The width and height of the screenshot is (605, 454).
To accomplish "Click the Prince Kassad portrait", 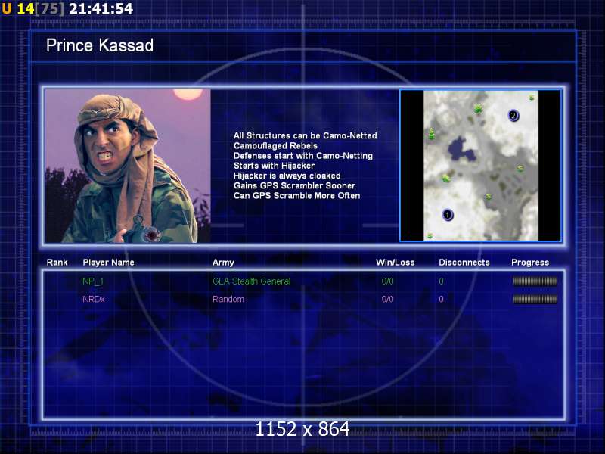I will click(128, 166).
